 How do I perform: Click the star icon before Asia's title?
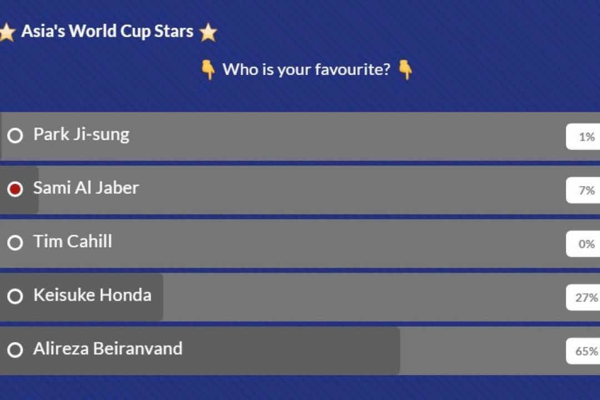point(7,32)
